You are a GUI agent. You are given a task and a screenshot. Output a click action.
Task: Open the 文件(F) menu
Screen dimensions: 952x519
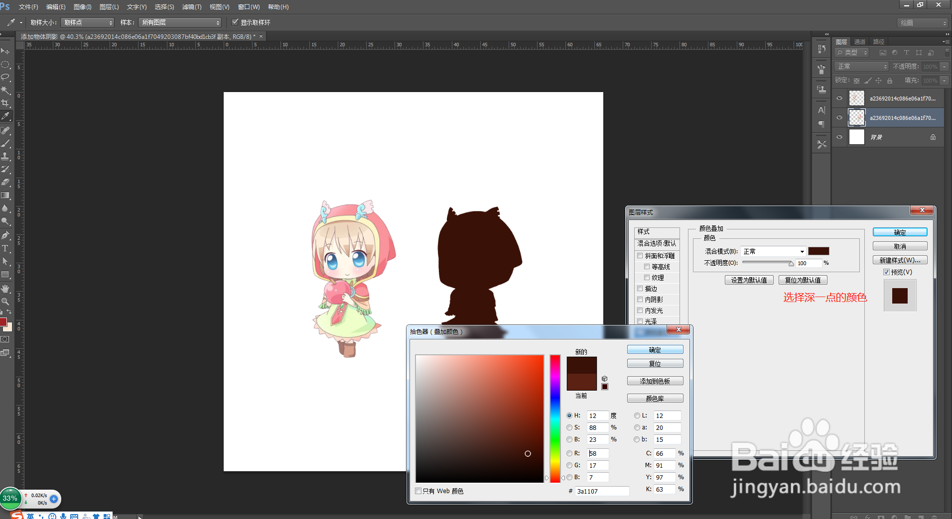point(28,7)
